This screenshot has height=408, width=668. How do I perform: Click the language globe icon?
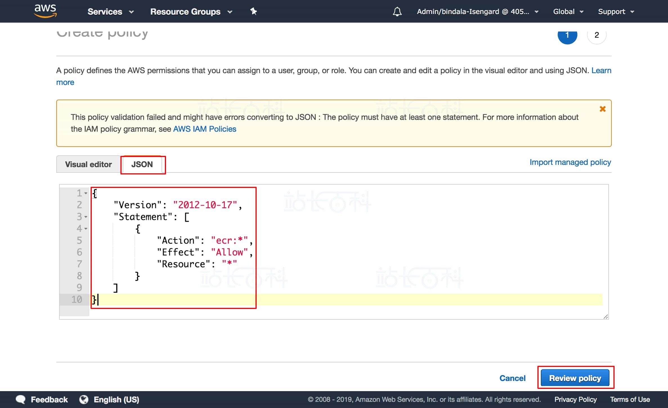click(x=84, y=400)
